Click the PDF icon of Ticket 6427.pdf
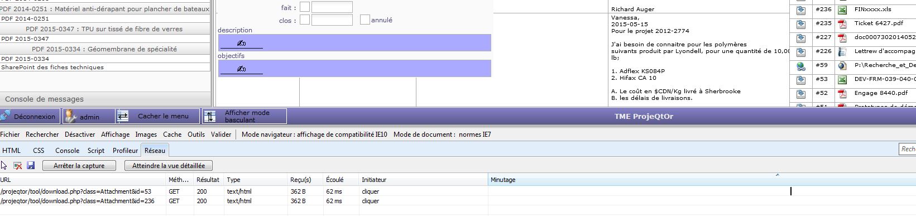916x216 pixels. pos(842,24)
